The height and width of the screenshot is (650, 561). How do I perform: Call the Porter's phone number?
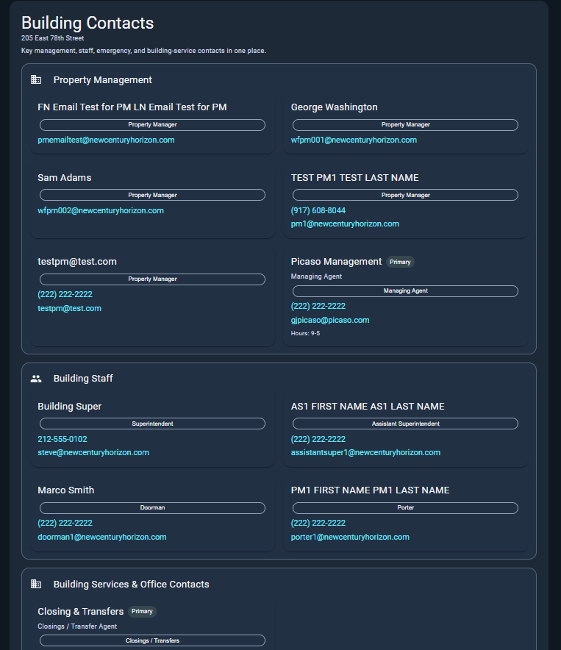click(x=318, y=523)
